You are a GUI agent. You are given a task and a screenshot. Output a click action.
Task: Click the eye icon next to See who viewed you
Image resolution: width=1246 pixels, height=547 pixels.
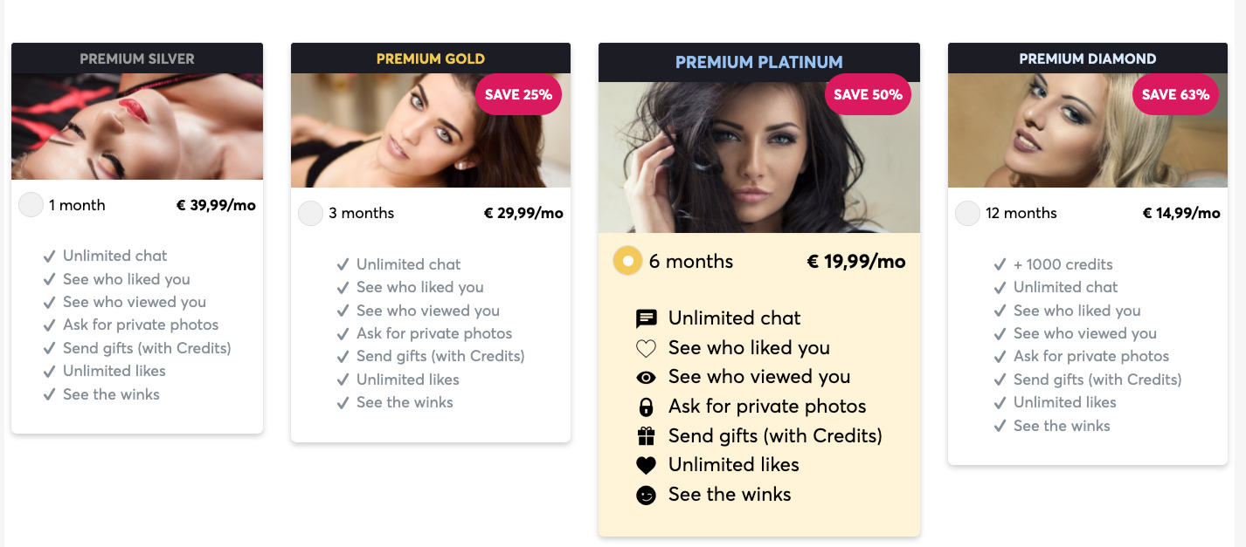(645, 376)
